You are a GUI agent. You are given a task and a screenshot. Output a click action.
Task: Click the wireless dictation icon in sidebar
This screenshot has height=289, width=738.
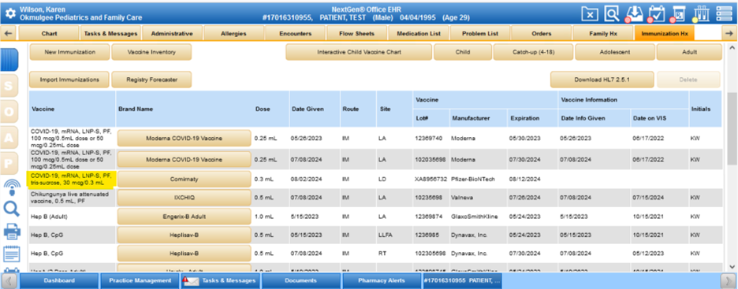click(11, 187)
